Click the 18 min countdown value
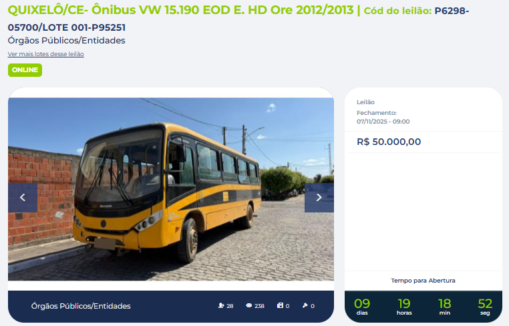The width and height of the screenshot is (509, 326). click(445, 307)
